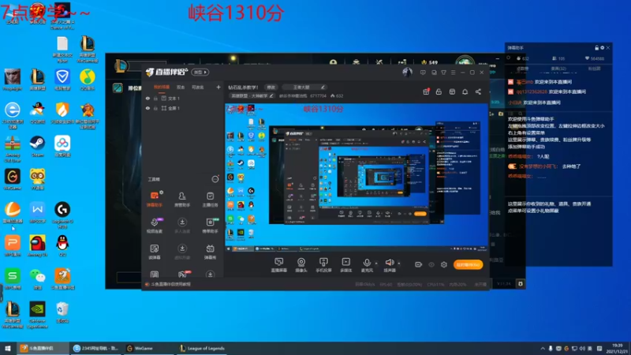Open the 主播任务 tool

click(210, 199)
